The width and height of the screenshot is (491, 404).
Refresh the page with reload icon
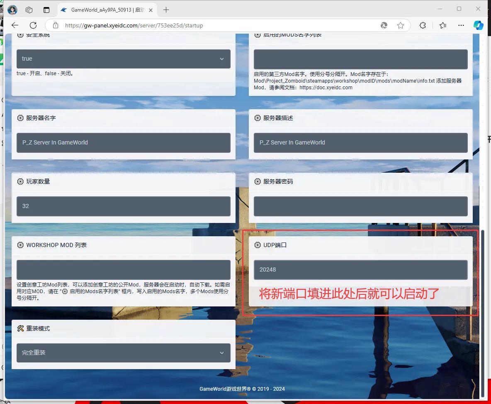coord(33,25)
